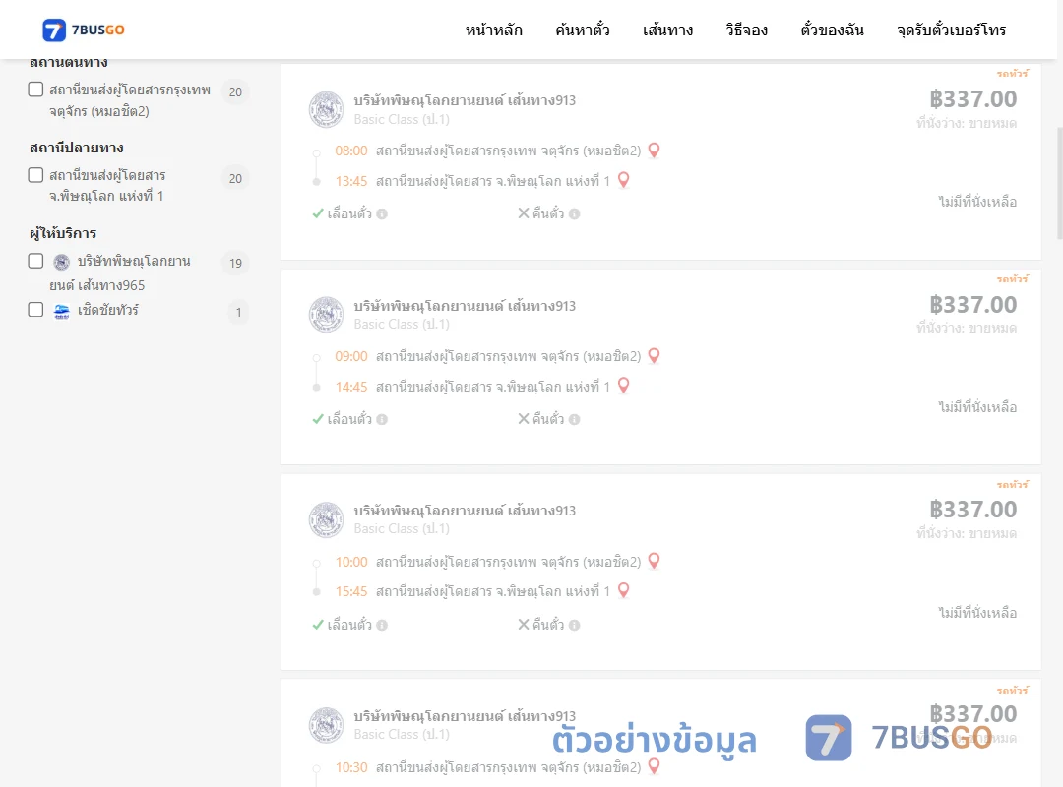This screenshot has width=1063, height=787.
Task: Click the ผู้ให้บริการ filter heading
Action: point(63,233)
